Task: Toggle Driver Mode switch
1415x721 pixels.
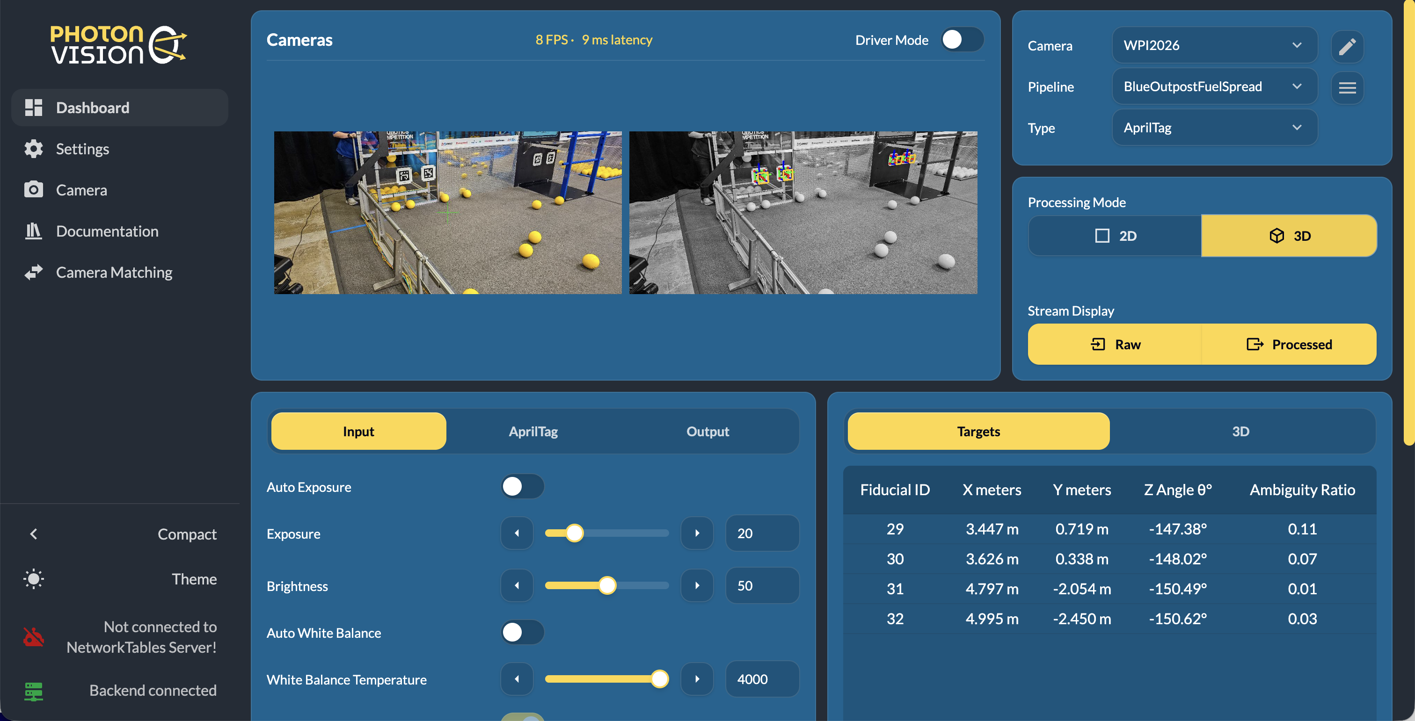Action: pos(962,39)
